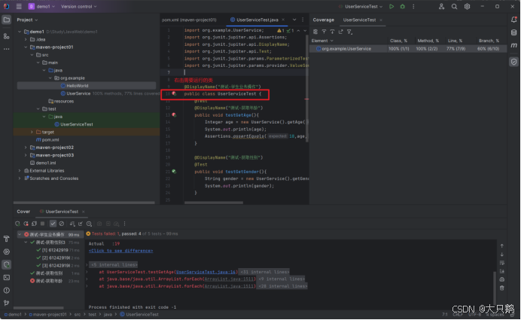Expand Scratches and Consoles node
Viewport: 521px width, 320px height.
click(20, 178)
